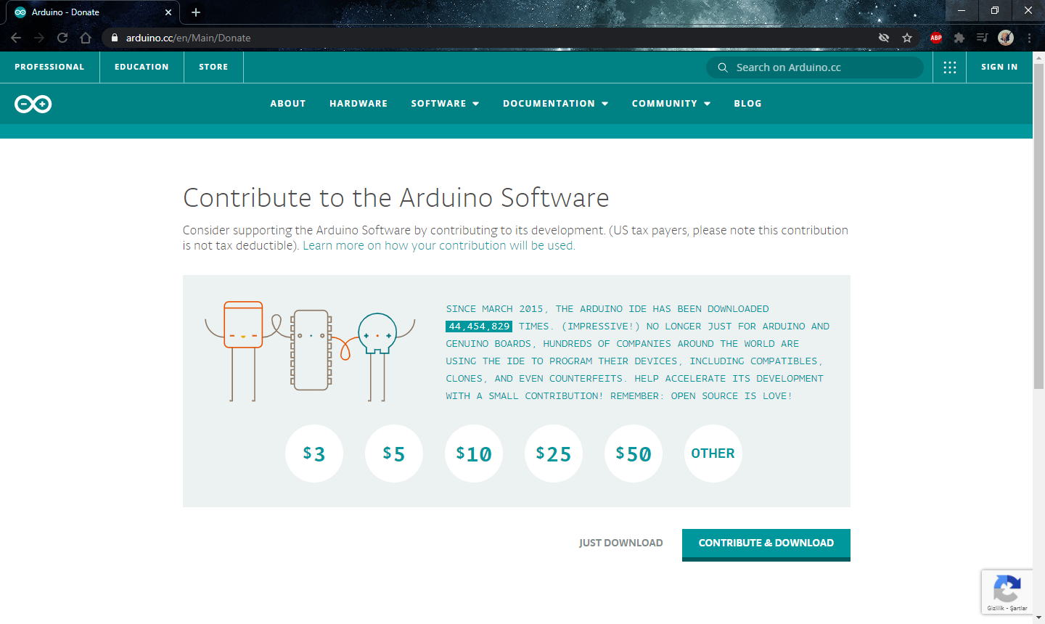Focus the Search on Arduino.cc field

point(815,67)
